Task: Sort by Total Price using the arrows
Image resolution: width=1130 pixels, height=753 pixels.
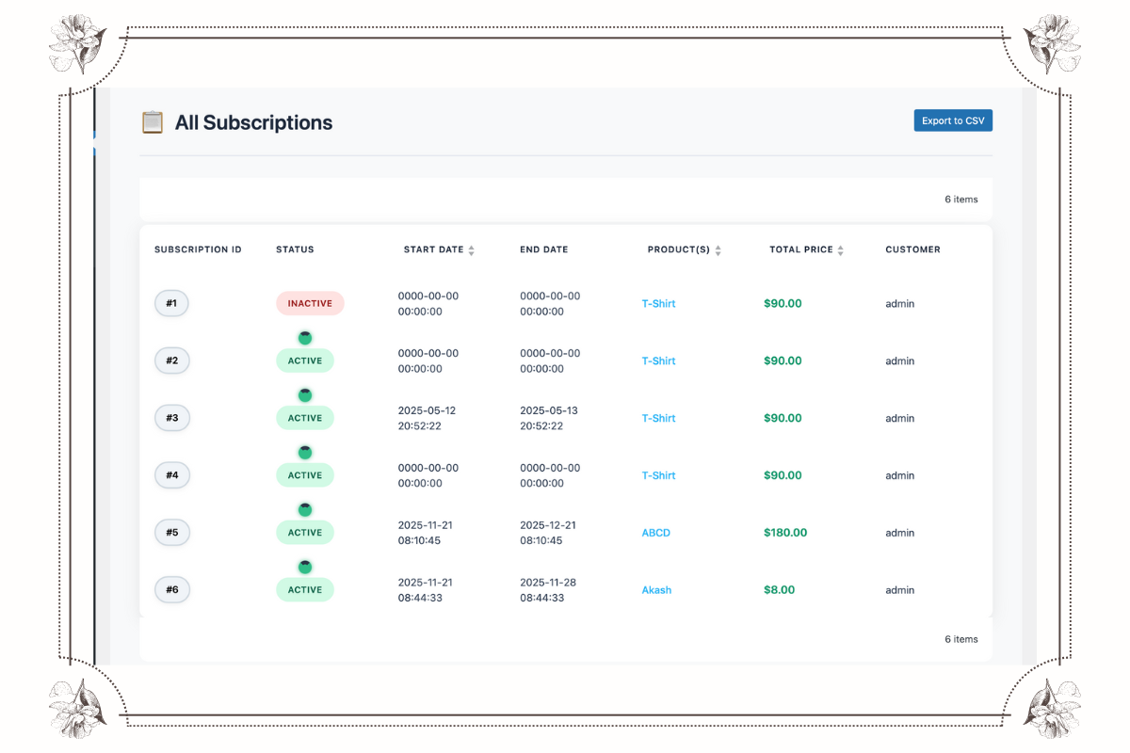Action: click(x=841, y=250)
